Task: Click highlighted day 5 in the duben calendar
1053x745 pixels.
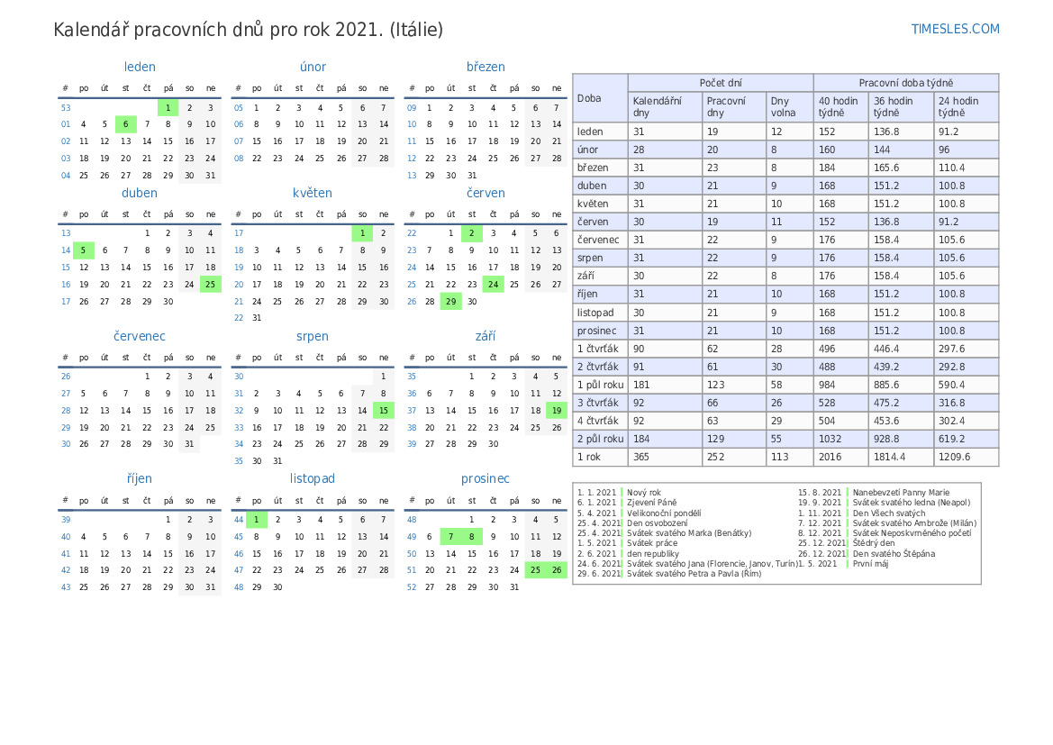Action: (83, 250)
